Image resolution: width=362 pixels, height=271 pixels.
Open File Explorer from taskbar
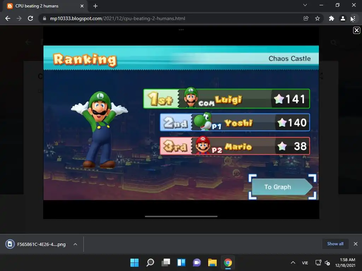(212, 263)
